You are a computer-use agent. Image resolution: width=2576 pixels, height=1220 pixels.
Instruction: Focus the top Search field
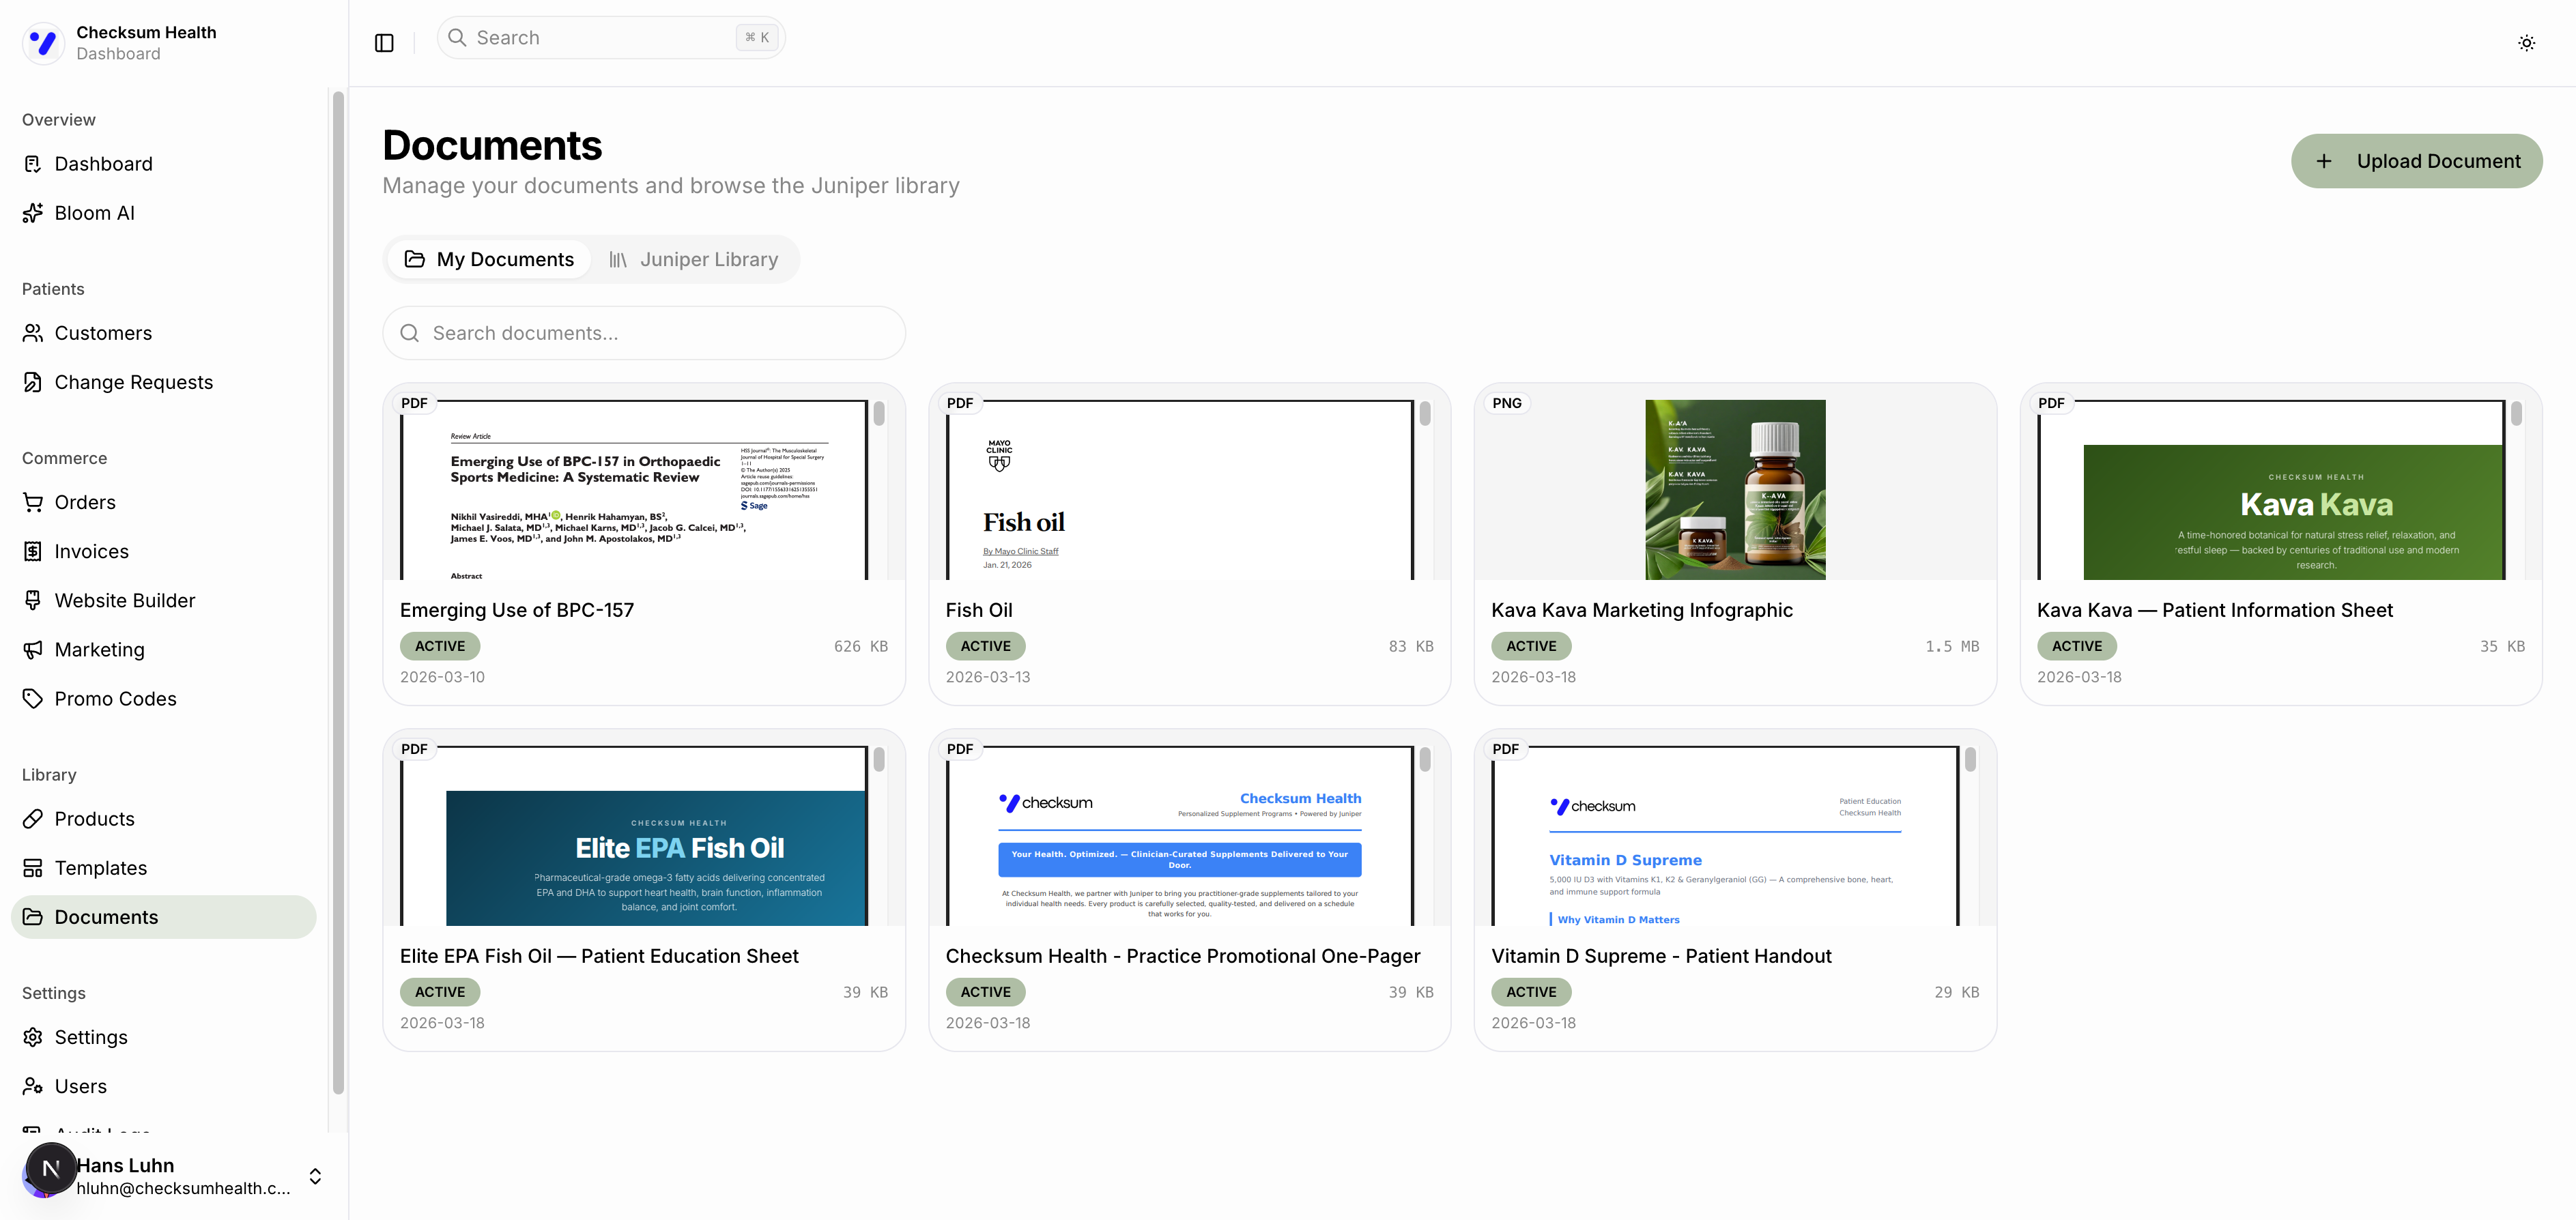(611, 38)
